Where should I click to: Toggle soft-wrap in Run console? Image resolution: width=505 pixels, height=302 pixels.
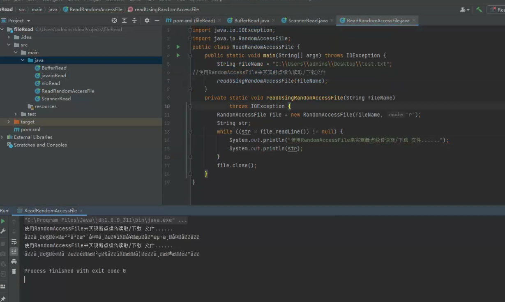point(14,242)
